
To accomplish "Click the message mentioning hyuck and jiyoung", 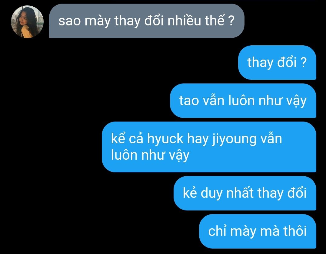I will point(209,147).
